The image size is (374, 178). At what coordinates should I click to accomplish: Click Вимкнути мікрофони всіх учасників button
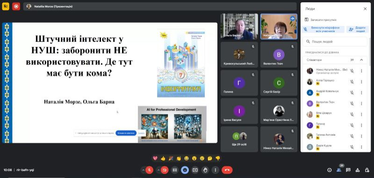[x=323, y=29]
